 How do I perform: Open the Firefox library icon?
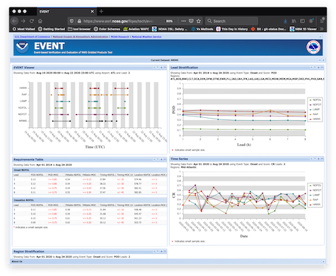click(294, 21)
